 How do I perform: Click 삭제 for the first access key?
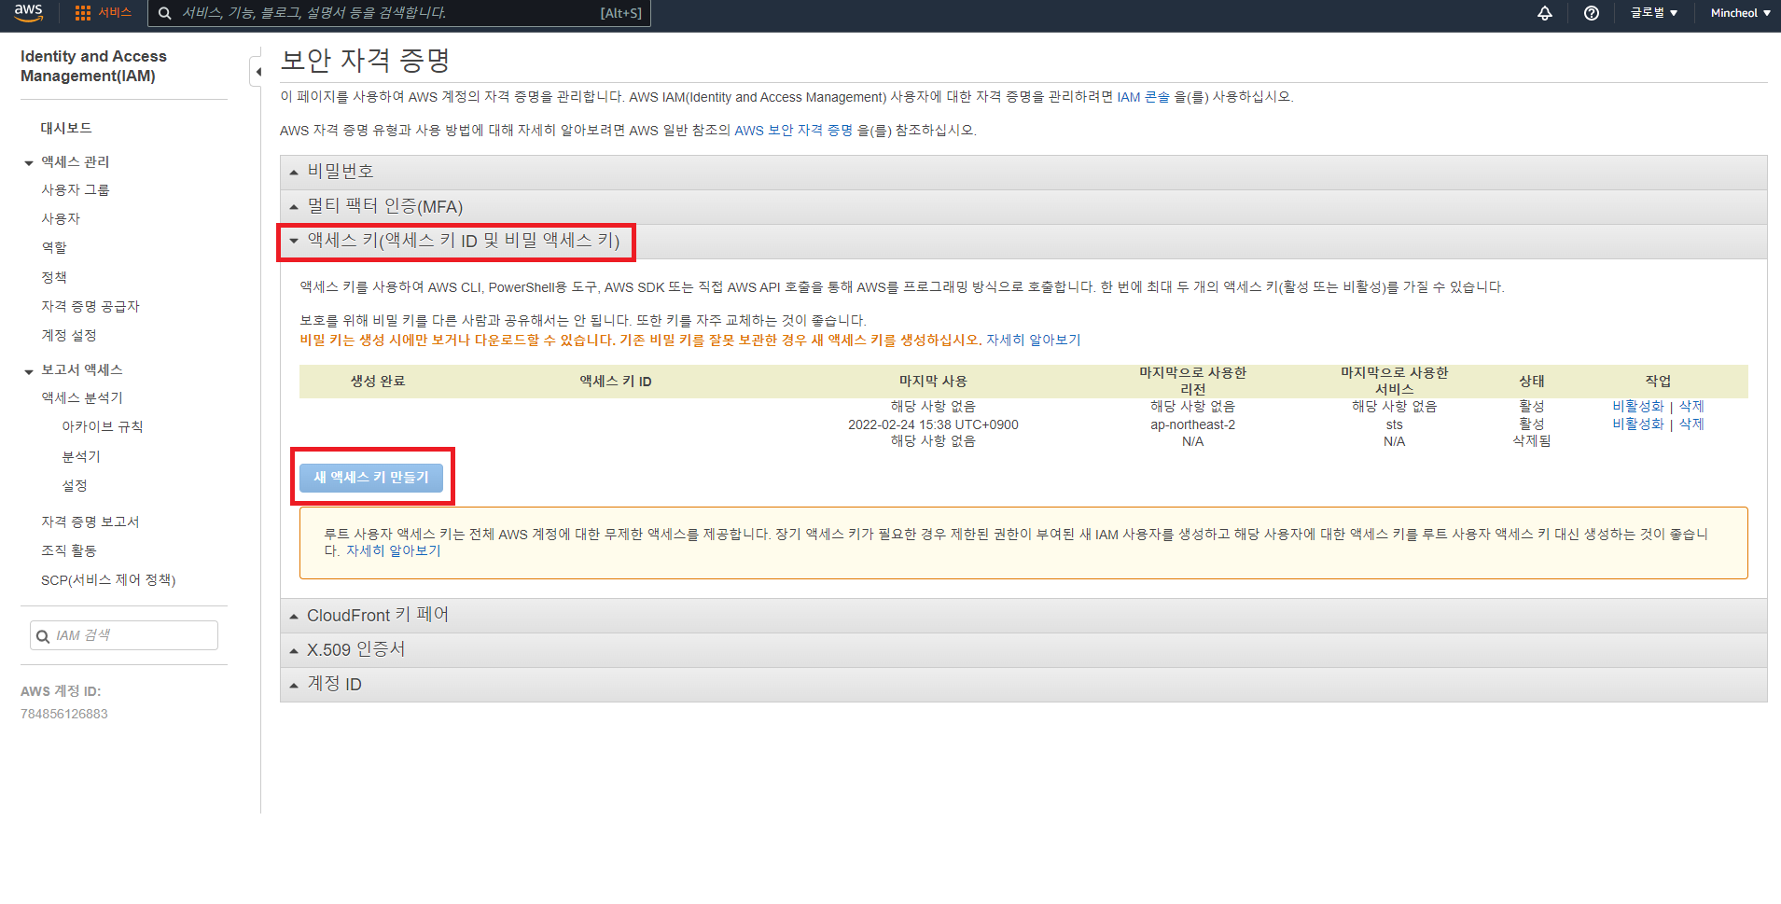(1691, 406)
